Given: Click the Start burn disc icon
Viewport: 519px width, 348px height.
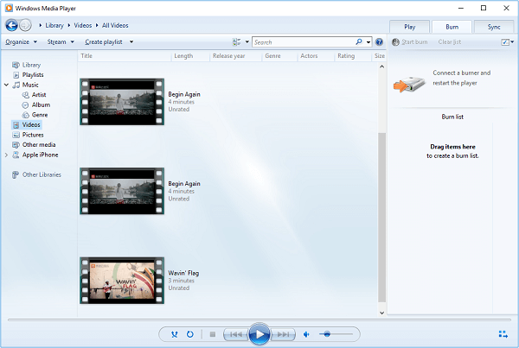Looking at the screenshot, I should point(395,42).
